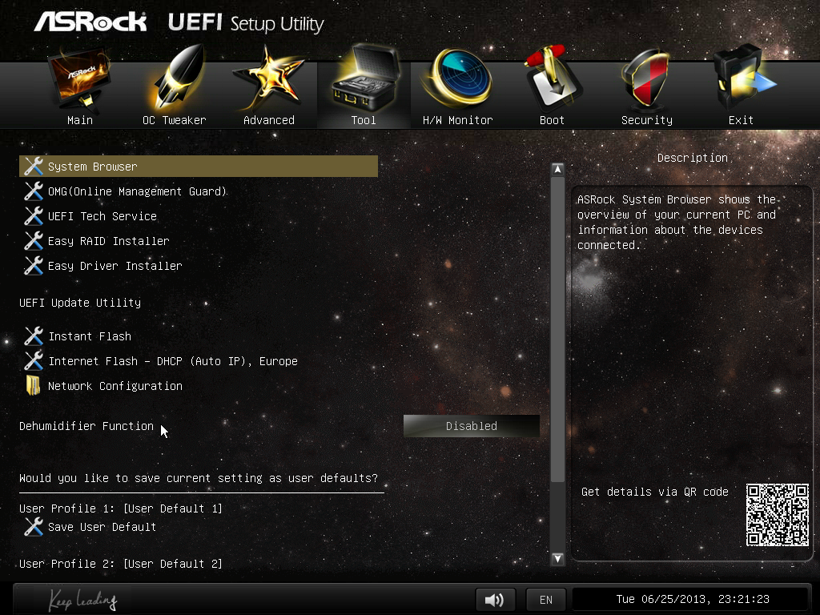Switch to the Security tab label
Viewport: 820px width, 615px height.
647,120
